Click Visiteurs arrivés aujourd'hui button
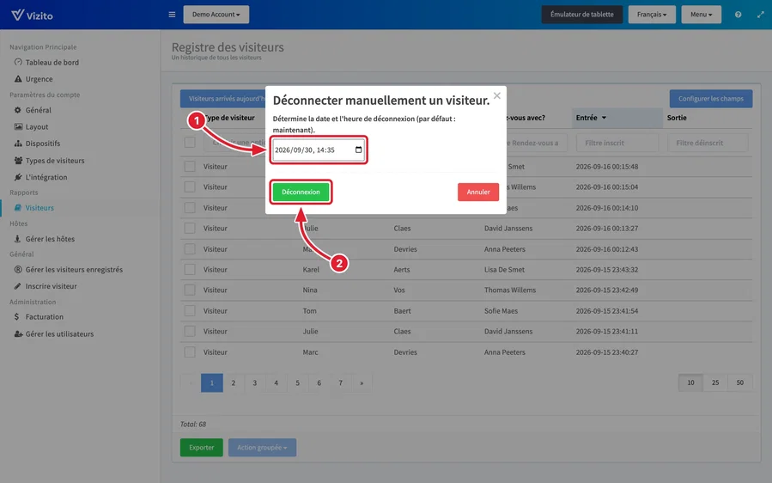Image resolution: width=772 pixels, height=483 pixels. [223, 99]
